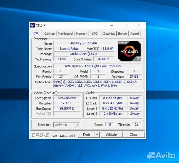Image resolution: width=179 pixels, height=163 pixels.
Task: Open the About tab
Action: [135, 34]
